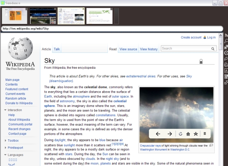Open the Main page link
The image size is (228, 166).
pos(13,80)
